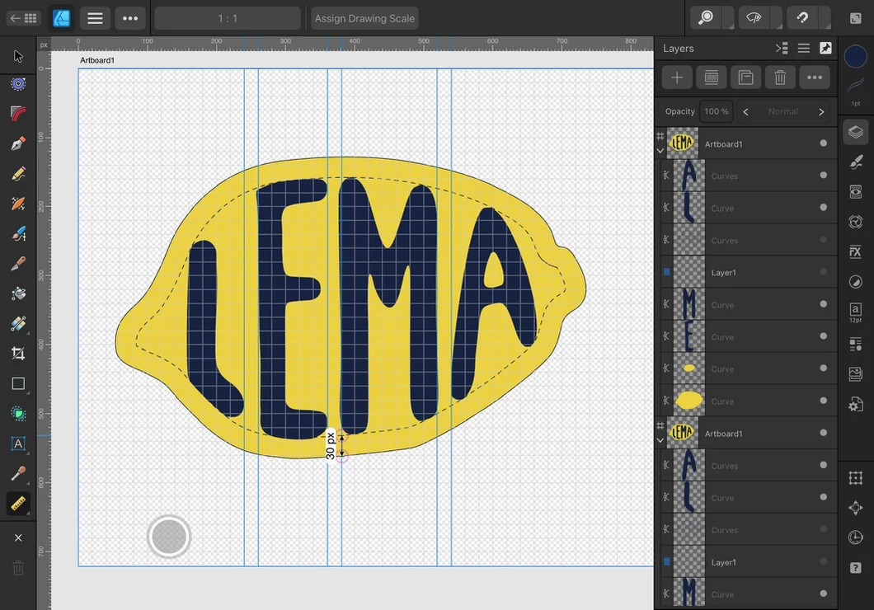Viewport: 874px width, 610px height.
Task: Delete the layer with Layers panel trash
Action: coord(780,77)
